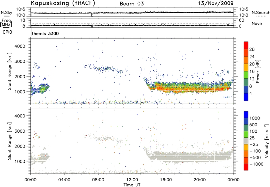The width and height of the screenshot is (270, 187).
Task: Click power panel Slant Range [km] label
Action: tap(9, 71)
